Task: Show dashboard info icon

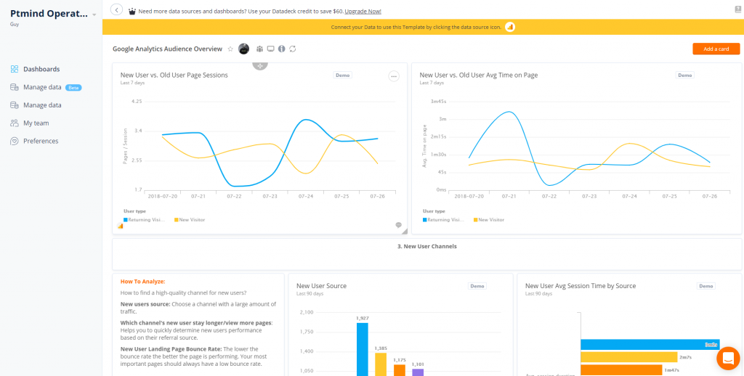Action: [x=282, y=49]
